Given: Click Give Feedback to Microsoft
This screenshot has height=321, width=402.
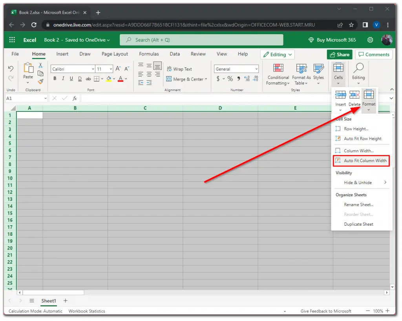Looking at the screenshot, I should [x=326, y=311].
